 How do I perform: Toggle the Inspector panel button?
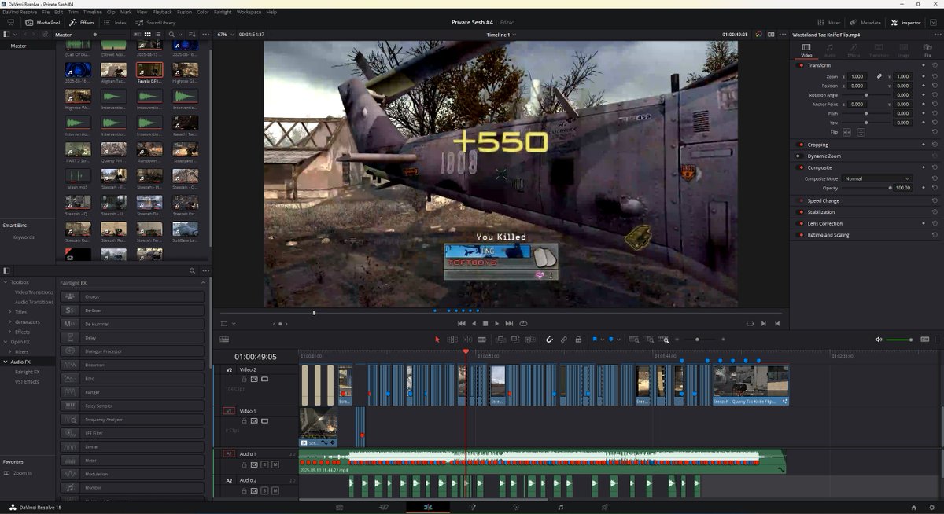pos(905,23)
